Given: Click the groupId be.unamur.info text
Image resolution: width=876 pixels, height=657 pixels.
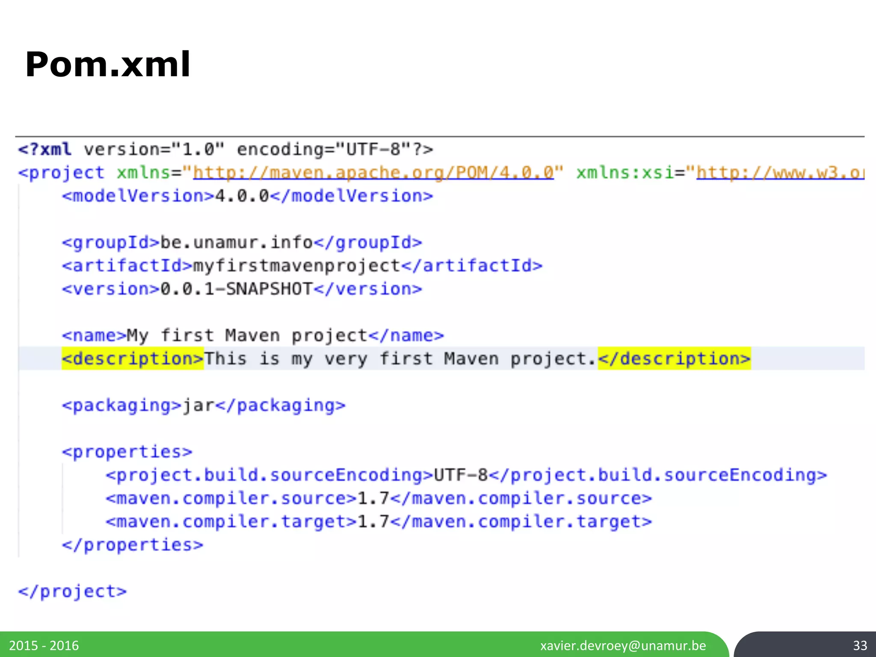Looking at the screenshot, I should [x=237, y=243].
